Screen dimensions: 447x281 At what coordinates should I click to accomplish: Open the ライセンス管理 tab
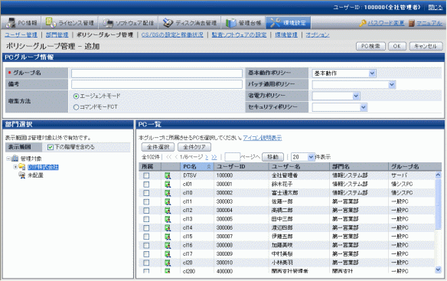coord(70,23)
